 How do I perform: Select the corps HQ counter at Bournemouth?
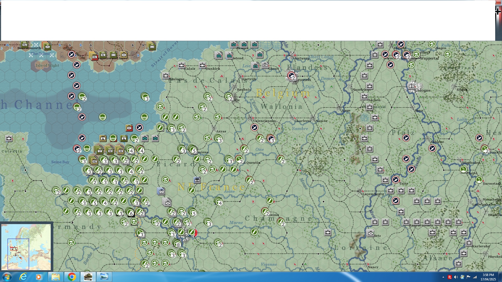click(x=25, y=44)
